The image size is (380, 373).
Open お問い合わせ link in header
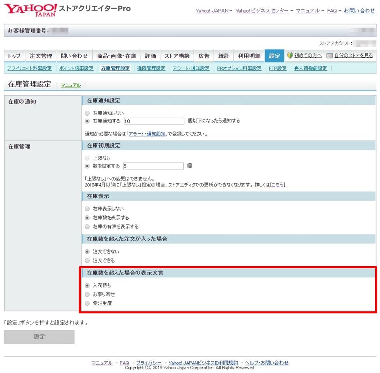pyautogui.click(x=360, y=11)
